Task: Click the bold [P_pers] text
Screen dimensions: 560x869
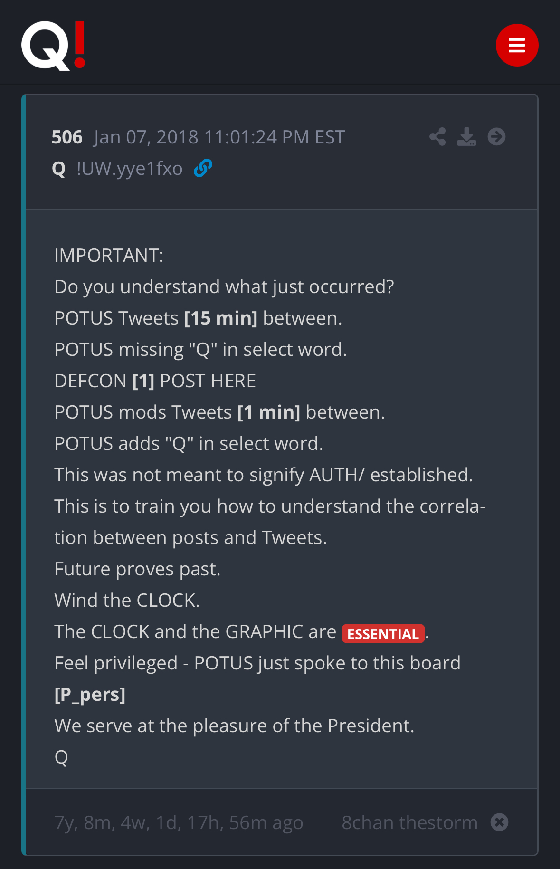Action: [90, 695]
